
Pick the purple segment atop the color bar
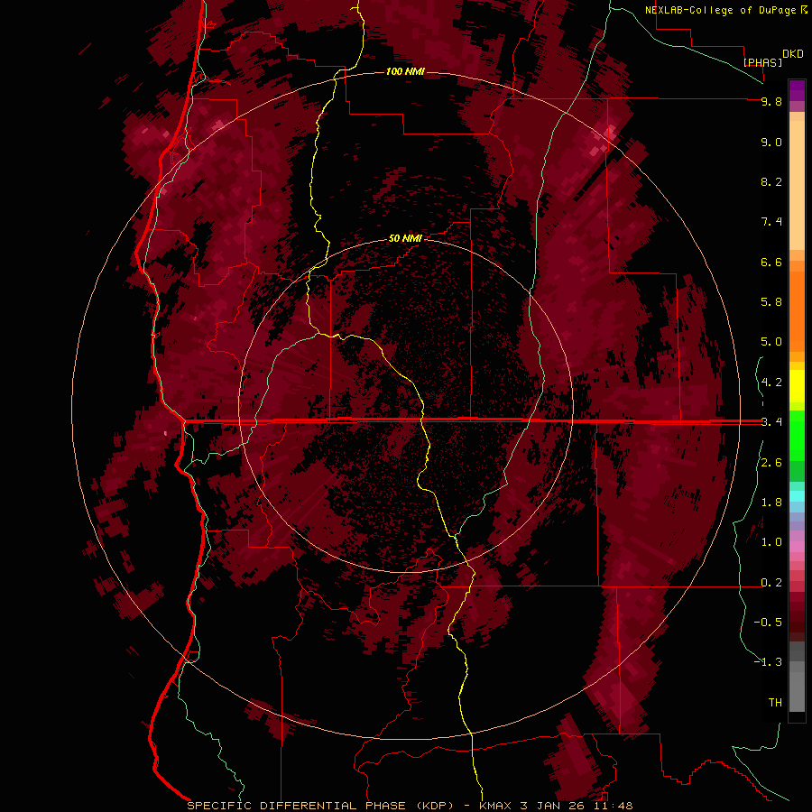(797, 90)
